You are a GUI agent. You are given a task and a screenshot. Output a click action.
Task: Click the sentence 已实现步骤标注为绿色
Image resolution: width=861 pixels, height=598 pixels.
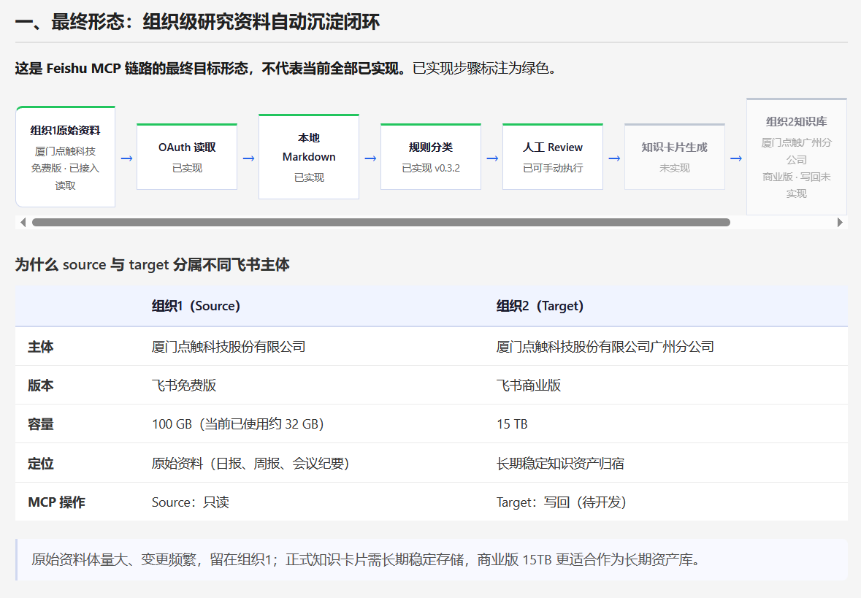pyautogui.click(x=484, y=68)
